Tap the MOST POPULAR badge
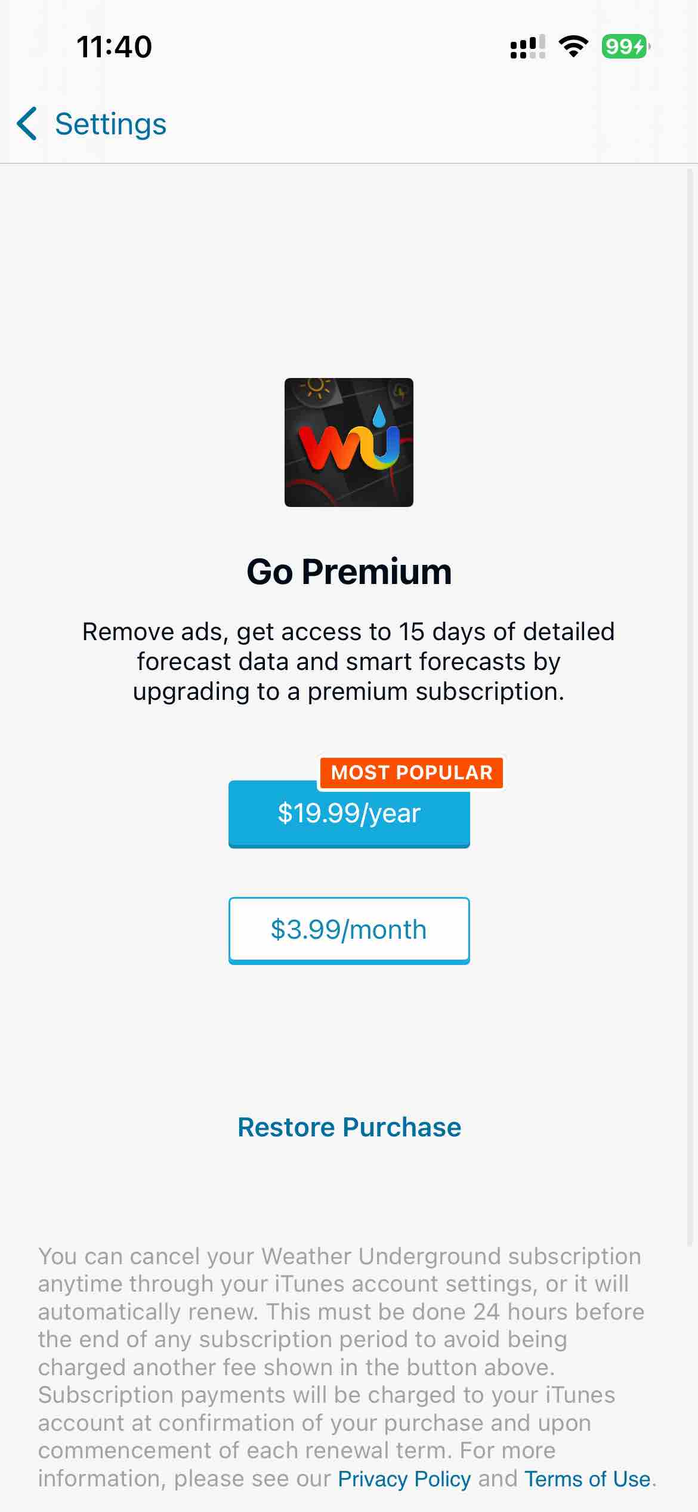The image size is (698, 1512). 412,772
